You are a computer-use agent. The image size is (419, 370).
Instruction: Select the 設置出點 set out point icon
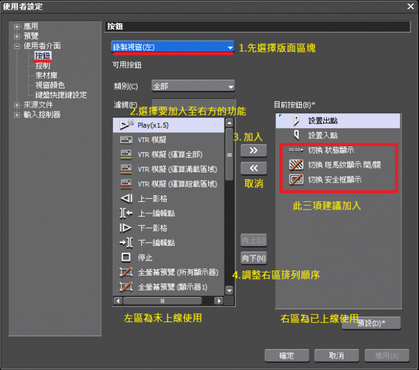(295, 121)
